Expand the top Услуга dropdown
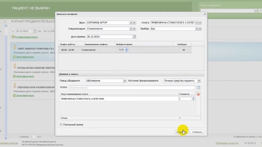262x147 pixels. point(200,22)
